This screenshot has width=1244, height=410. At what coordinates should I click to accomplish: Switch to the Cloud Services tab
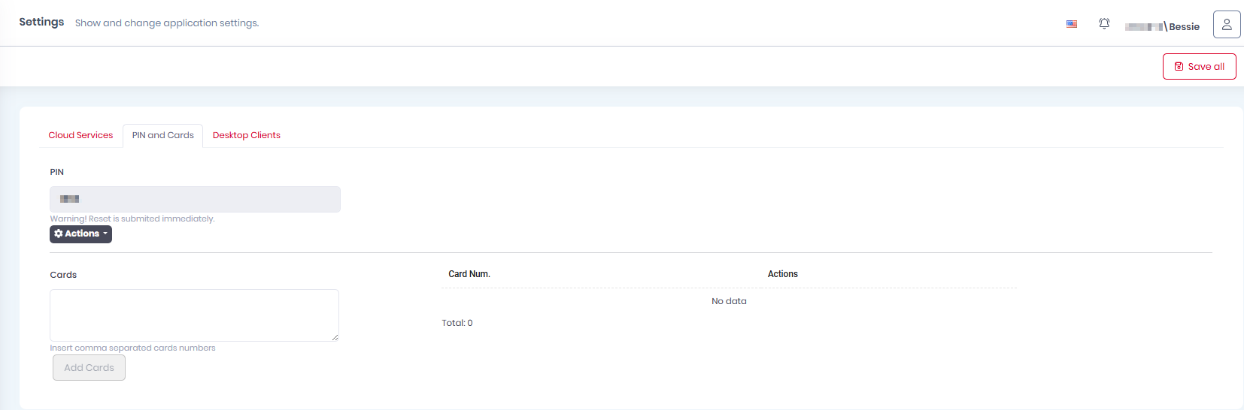point(80,136)
